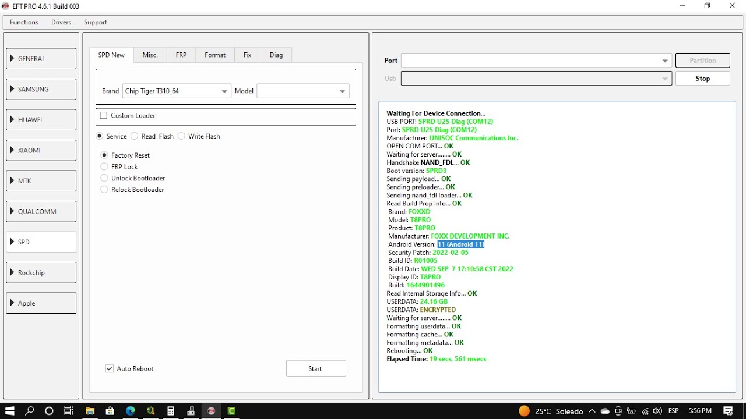The height and width of the screenshot is (419, 746).
Task: Open Device Manager taskbar icon
Action: [x=191, y=411]
